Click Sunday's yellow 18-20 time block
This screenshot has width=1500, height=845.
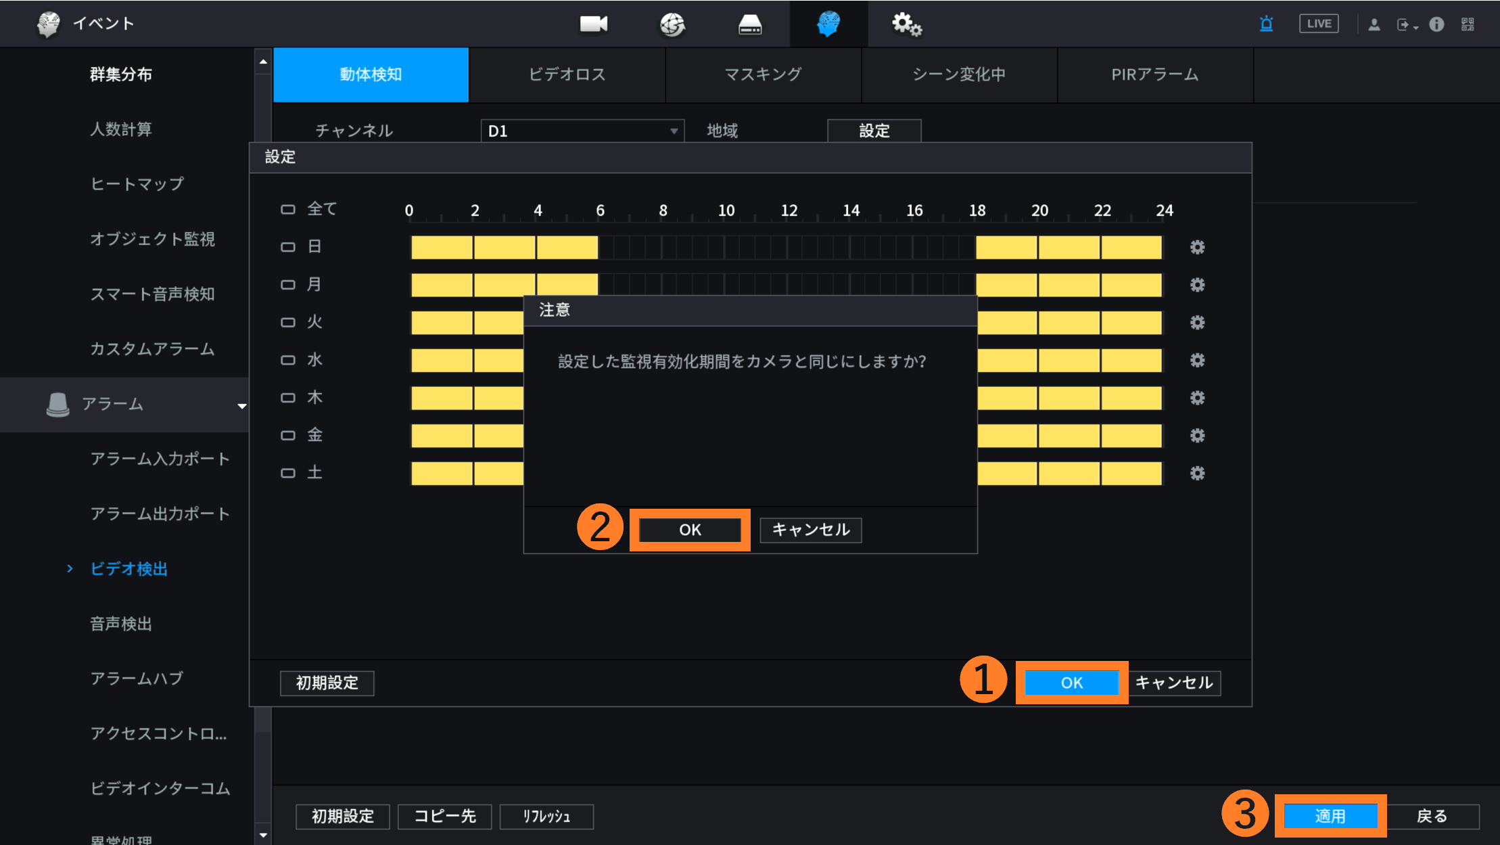point(1006,248)
